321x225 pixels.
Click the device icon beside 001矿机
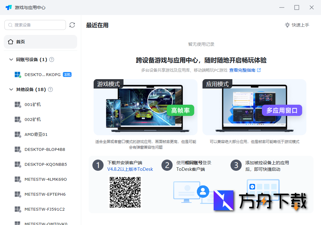pos(18,104)
